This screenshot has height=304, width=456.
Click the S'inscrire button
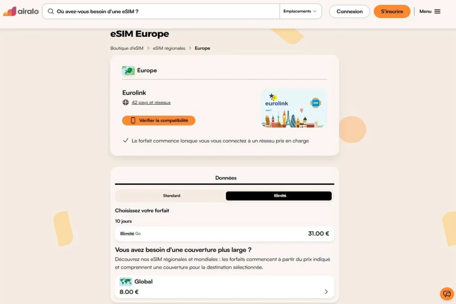(x=392, y=11)
